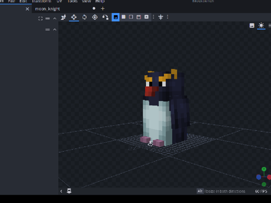Screen dimensions: 271x203
Task: Open the Tools menu
Action: pyautogui.click(x=72, y=1)
